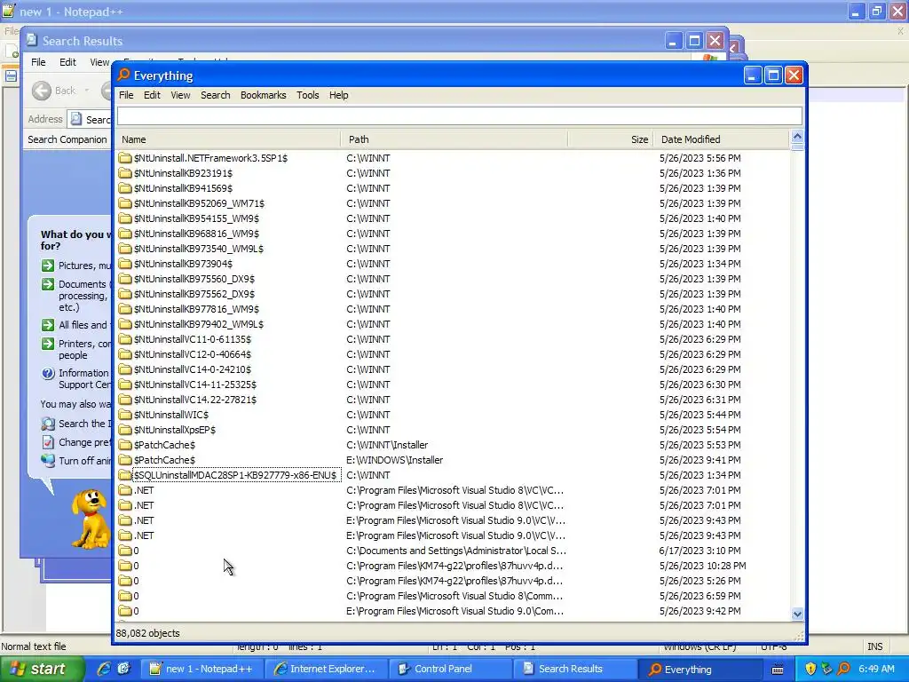Open the File menu in Everything
909x682 pixels.
(x=126, y=95)
